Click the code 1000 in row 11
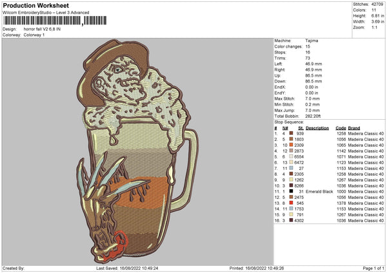This screenshot has height=273, width=387. 341,191
